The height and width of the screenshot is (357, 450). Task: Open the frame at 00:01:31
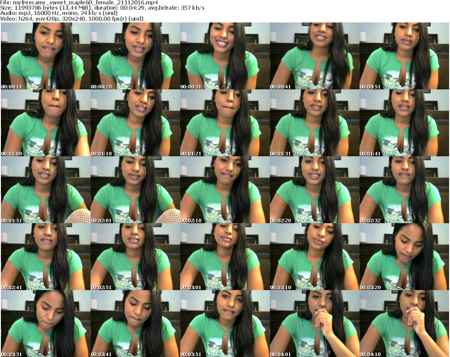(315, 123)
